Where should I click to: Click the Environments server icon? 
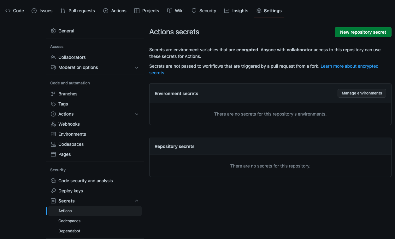click(x=53, y=134)
